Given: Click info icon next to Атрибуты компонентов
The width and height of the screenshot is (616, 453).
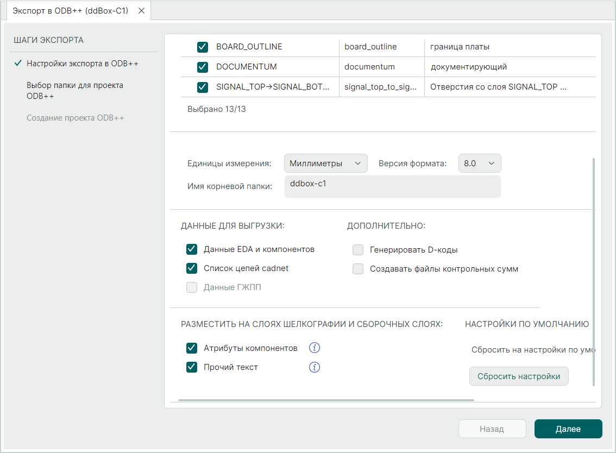Looking at the screenshot, I should (x=315, y=348).
